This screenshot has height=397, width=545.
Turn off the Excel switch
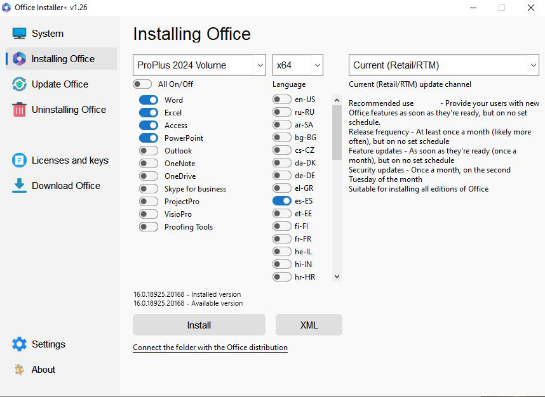click(x=149, y=112)
